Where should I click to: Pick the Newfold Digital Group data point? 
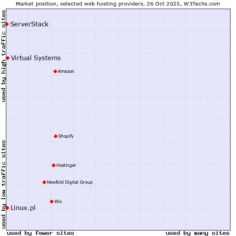[44, 182]
